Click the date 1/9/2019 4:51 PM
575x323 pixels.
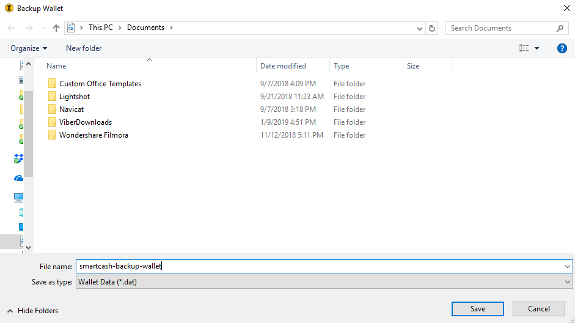[x=288, y=122]
